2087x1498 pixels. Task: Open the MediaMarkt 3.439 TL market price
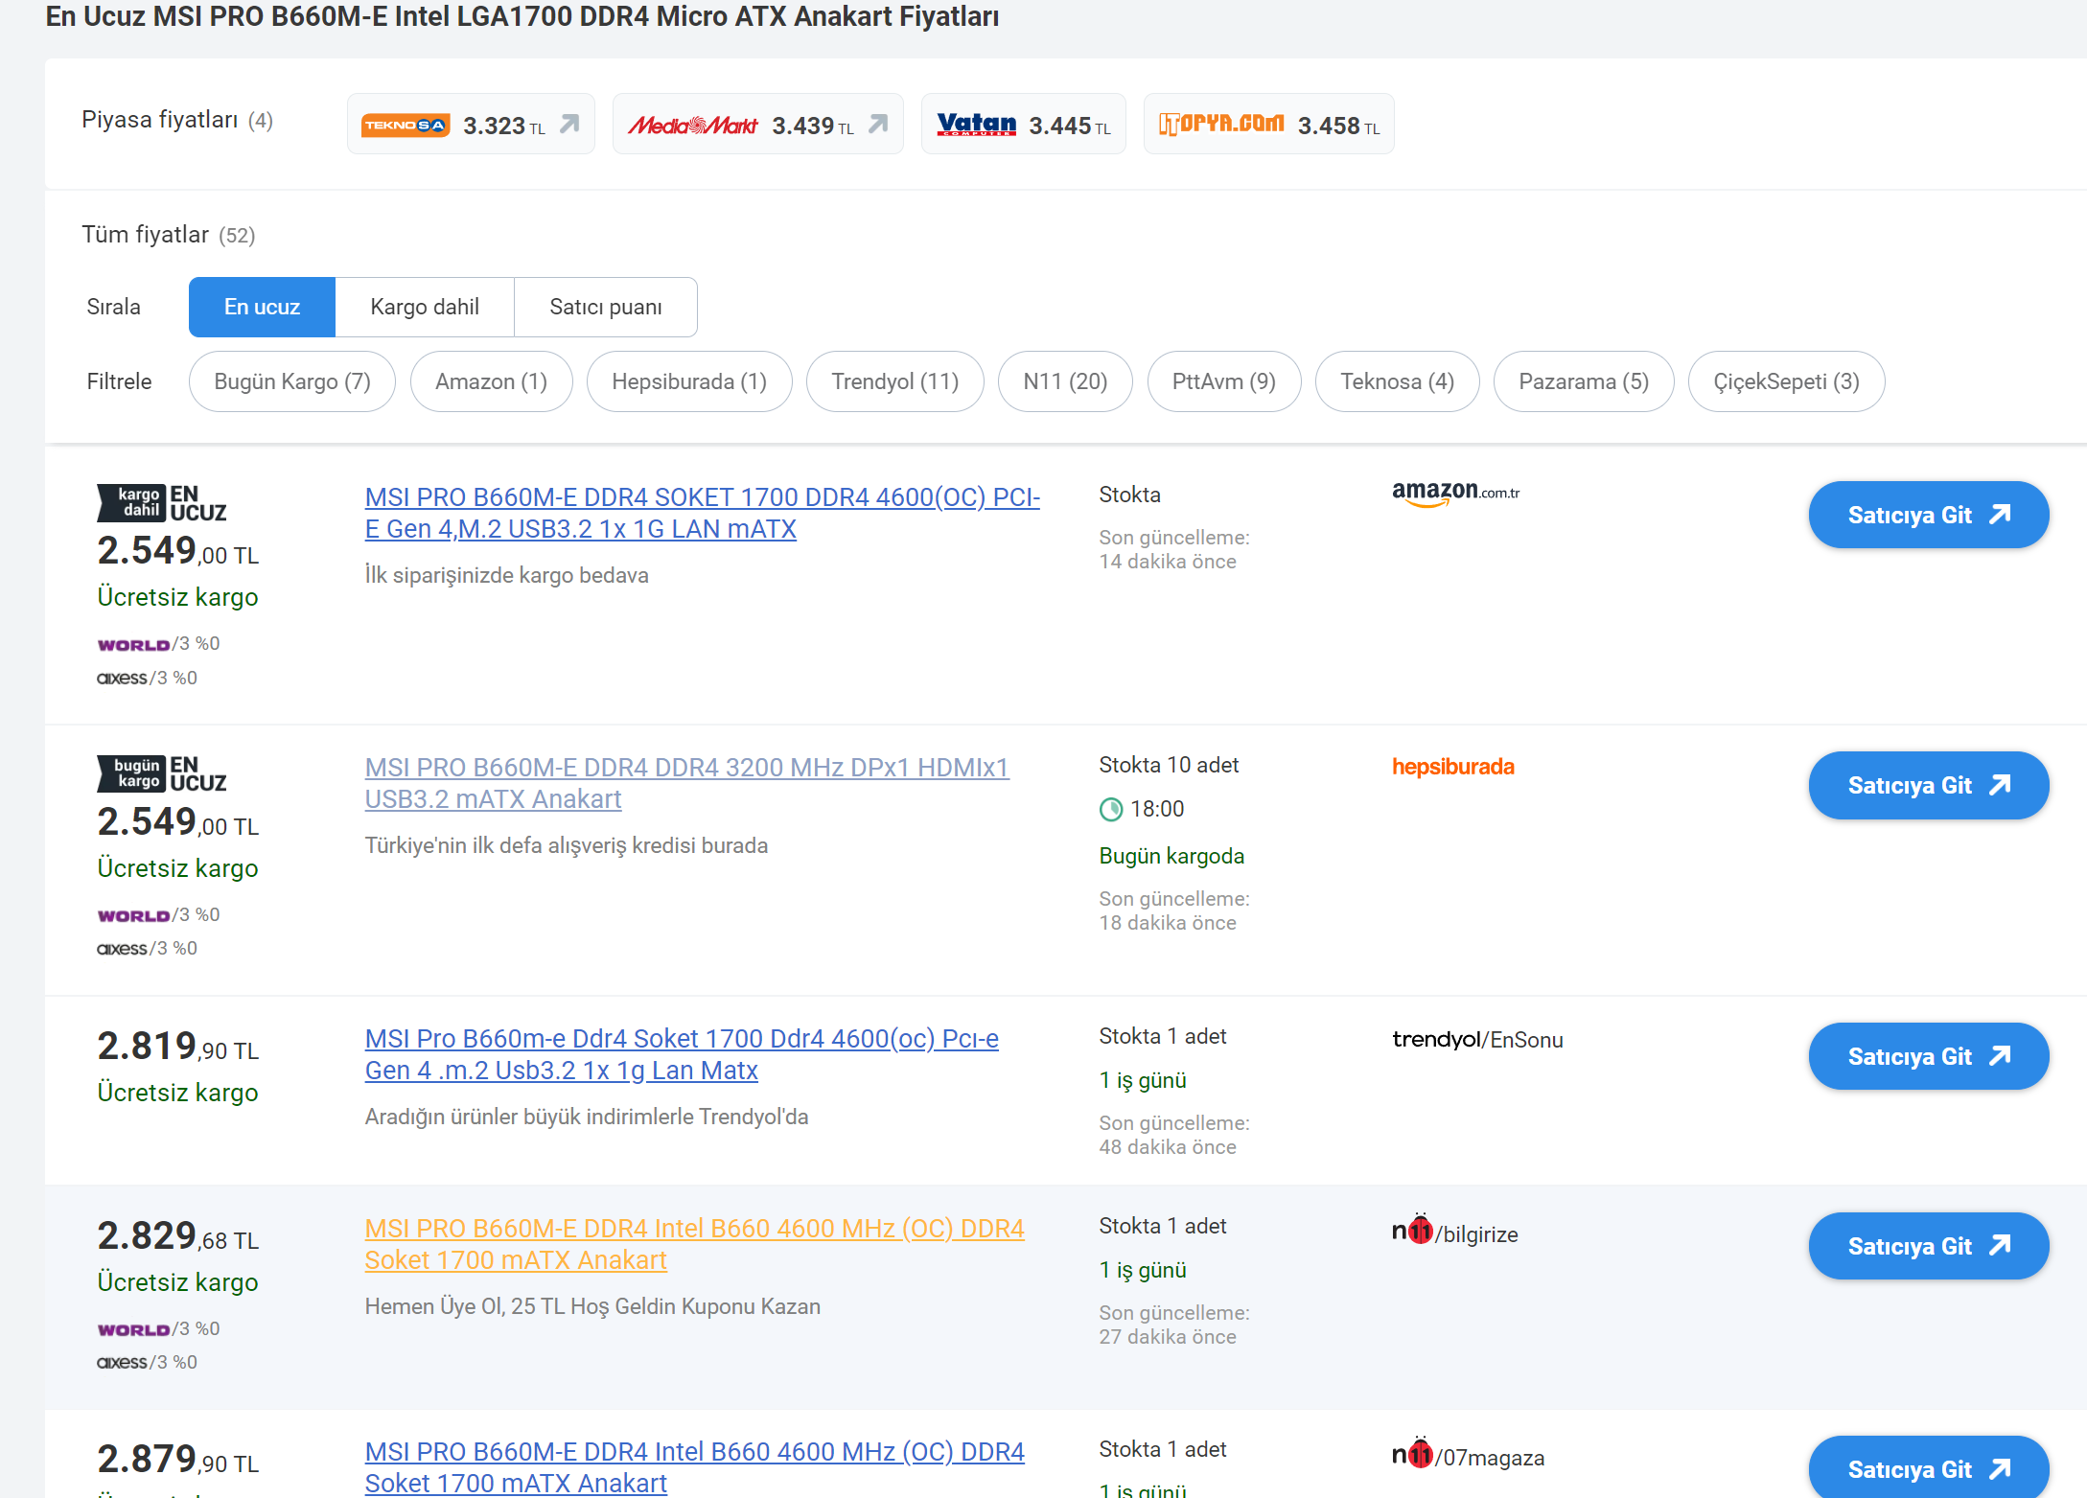point(757,125)
